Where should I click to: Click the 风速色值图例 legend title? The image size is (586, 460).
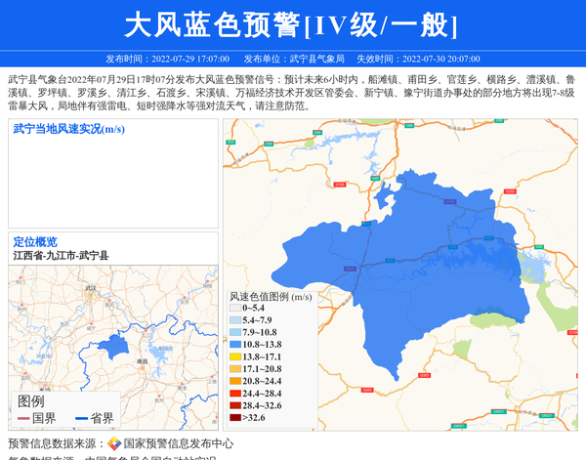coord(271,296)
